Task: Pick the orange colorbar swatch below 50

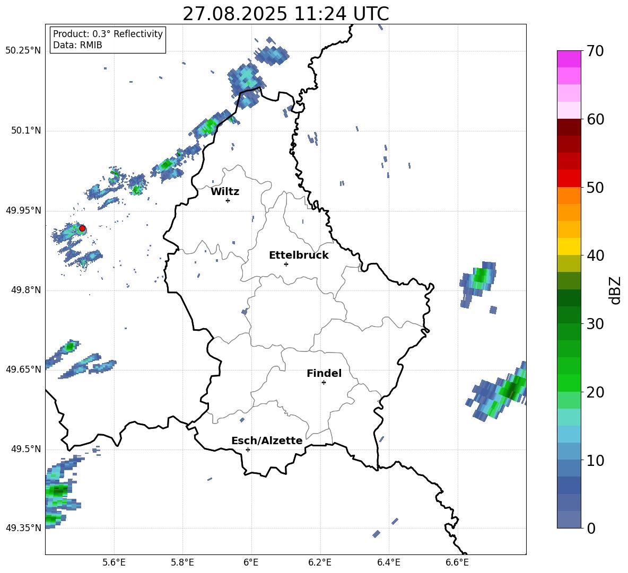Action: pos(569,196)
